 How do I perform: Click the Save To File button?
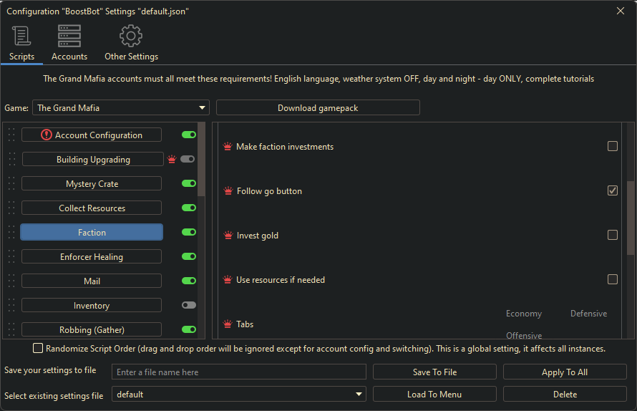(x=434, y=372)
